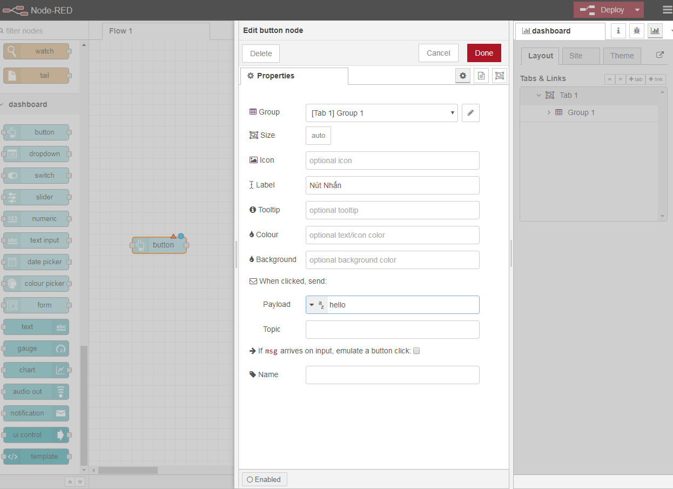The height and width of the screenshot is (489, 673).
Task: Open the node description document icon
Action: (x=481, y=76)
